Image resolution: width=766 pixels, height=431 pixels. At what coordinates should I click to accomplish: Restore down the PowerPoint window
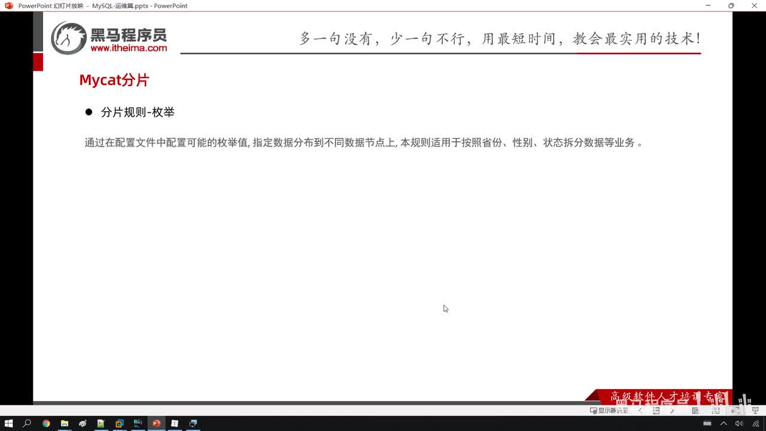731,5
